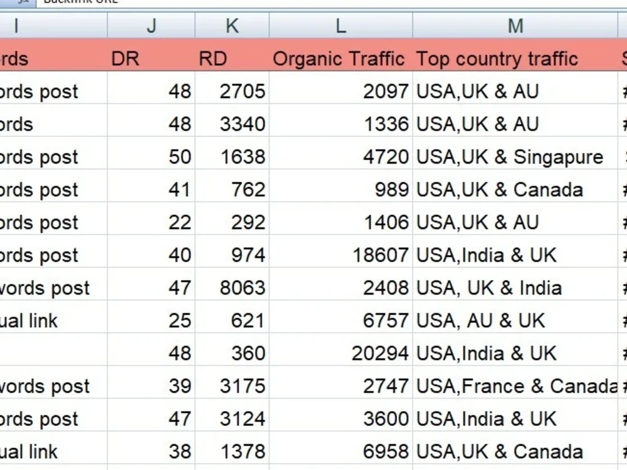This screenshot has height=470, width=627.
Task: Select RD cell with value 292
Action: [232, 219]
